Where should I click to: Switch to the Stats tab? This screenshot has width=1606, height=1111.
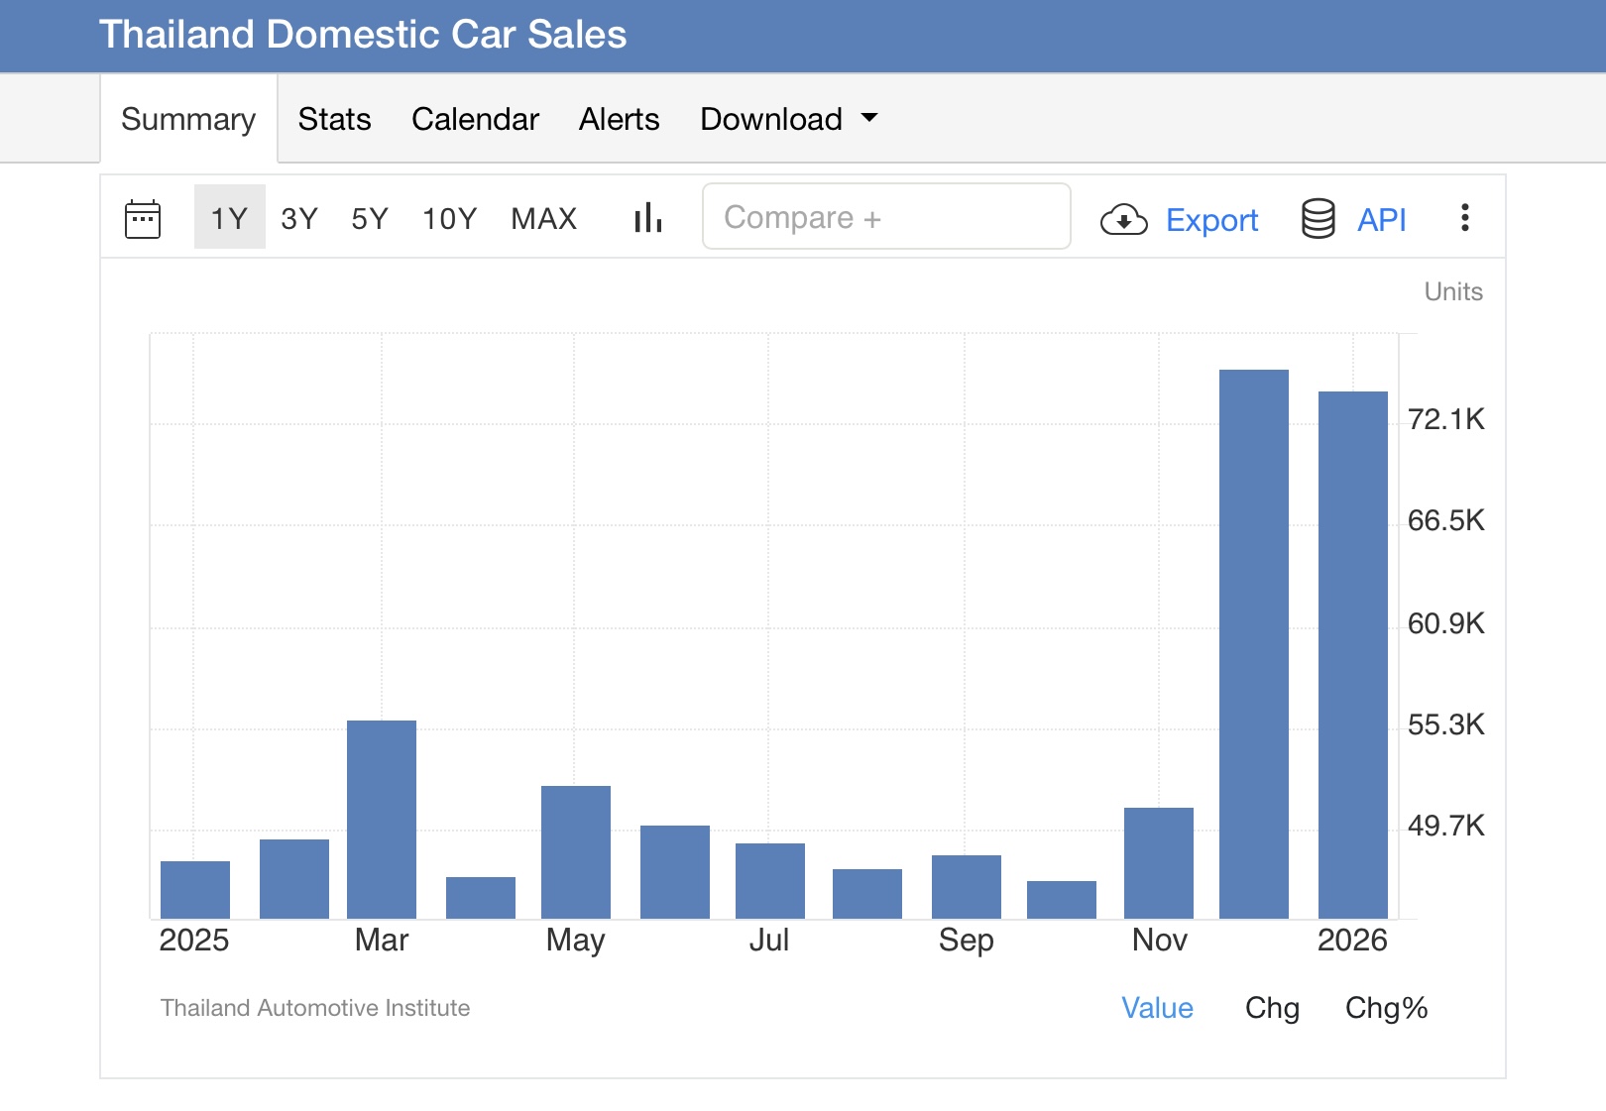pyautogui.click(x=334, y=119)
